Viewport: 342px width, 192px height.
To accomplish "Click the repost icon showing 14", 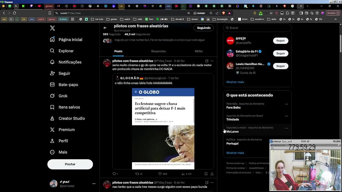I will 137,174.
